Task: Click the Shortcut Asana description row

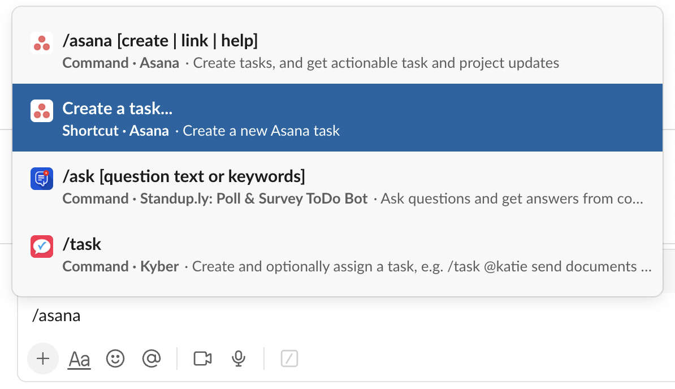Action: pos(201,131)
